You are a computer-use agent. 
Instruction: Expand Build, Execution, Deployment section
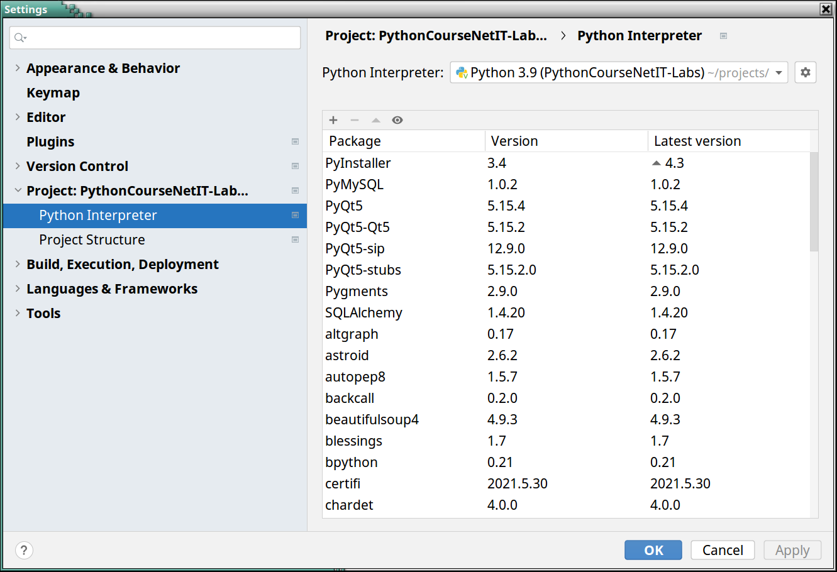click(18, 264)
